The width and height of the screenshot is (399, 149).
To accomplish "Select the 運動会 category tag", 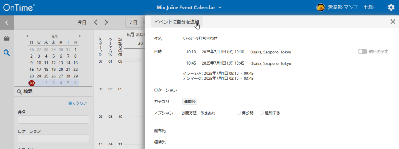I will pyautogui.click(x=190, y=102).
